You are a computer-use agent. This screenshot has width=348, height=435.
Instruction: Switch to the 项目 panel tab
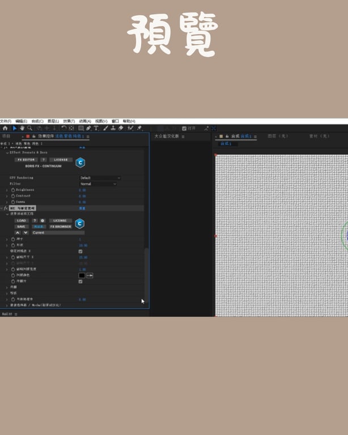coord(6,136)
